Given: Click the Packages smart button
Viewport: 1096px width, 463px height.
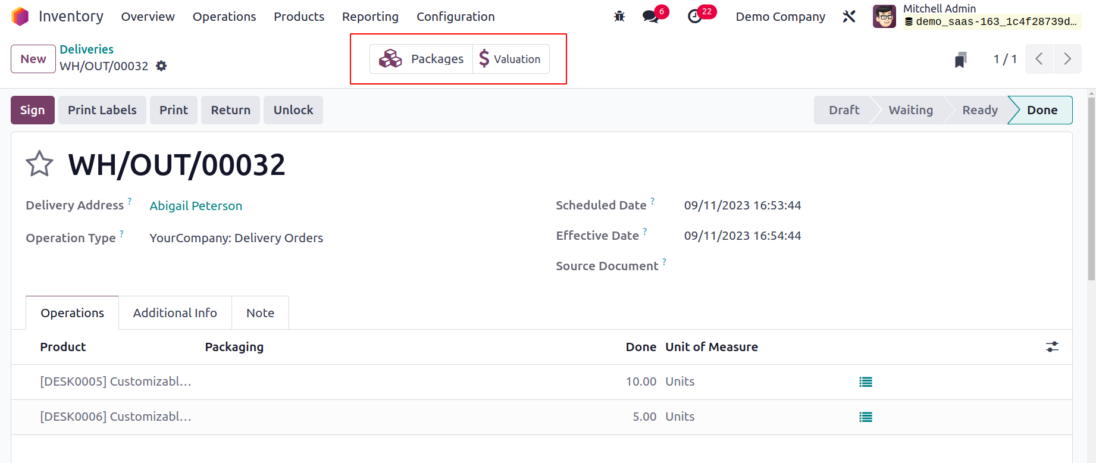Looking at the screenshot, I should pos(421,59).
